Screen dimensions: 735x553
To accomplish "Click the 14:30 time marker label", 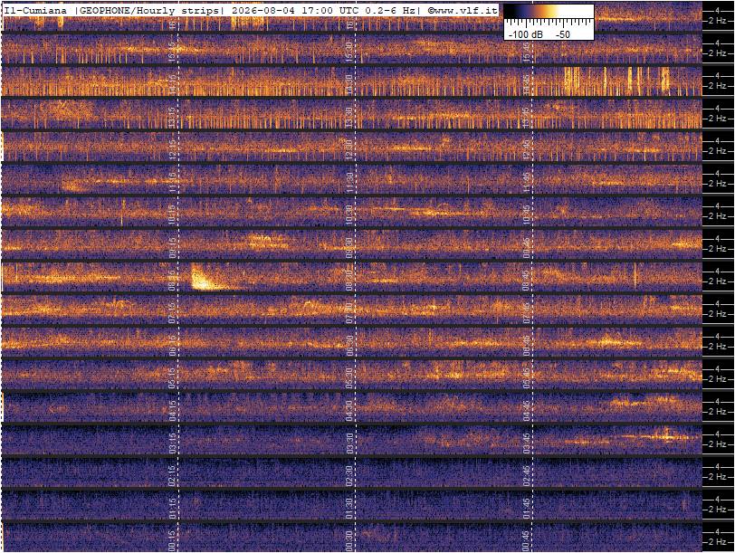I will tap(349, 84).
